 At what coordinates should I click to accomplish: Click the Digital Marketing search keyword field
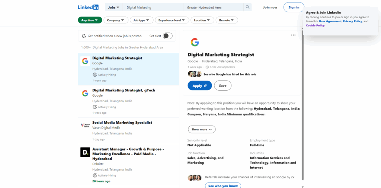(x=153, y=7)
